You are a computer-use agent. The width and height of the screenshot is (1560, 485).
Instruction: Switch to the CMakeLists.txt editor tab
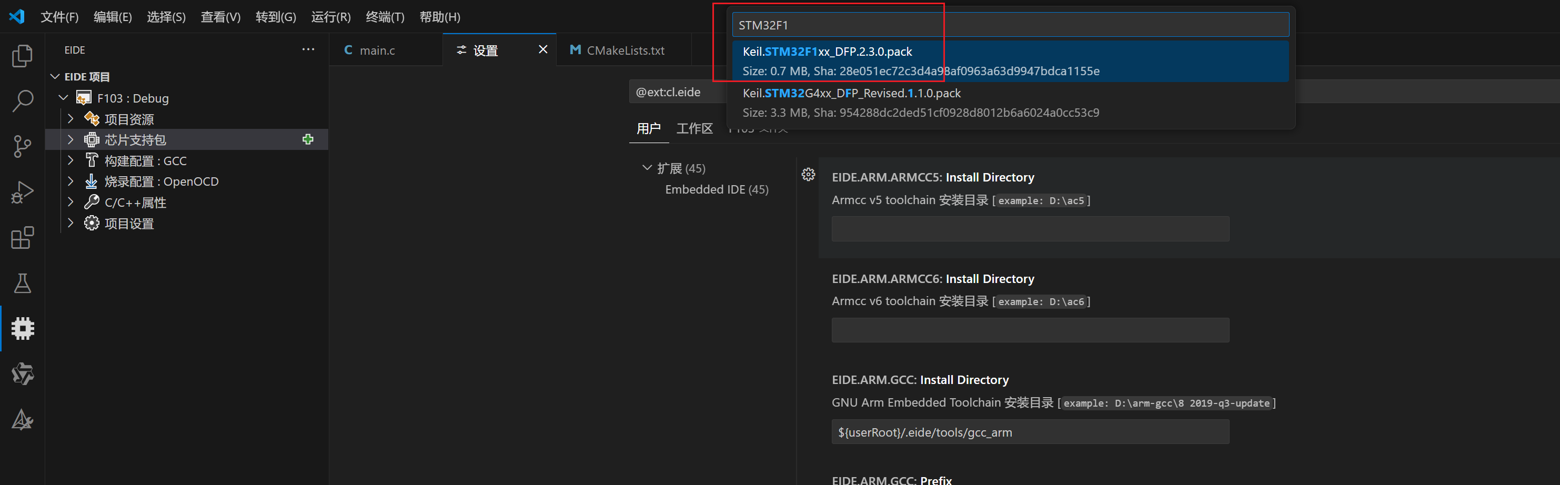624,49
